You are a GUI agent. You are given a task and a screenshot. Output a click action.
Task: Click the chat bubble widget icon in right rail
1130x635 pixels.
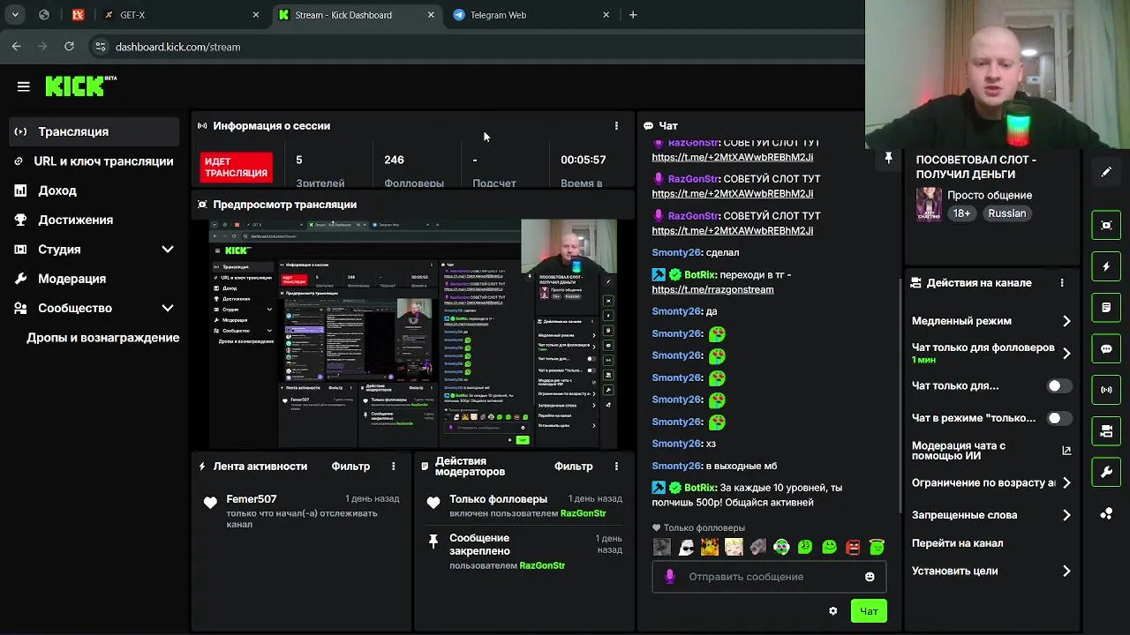[1106, 349]
